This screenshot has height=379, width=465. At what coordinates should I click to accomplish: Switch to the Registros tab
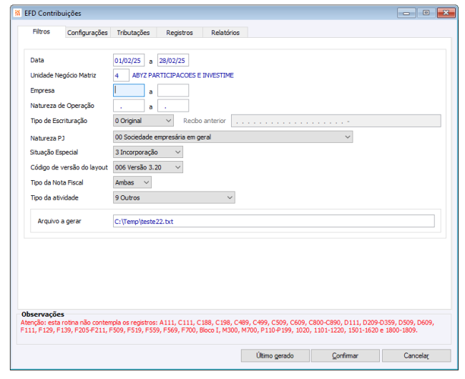pos(180,33)
